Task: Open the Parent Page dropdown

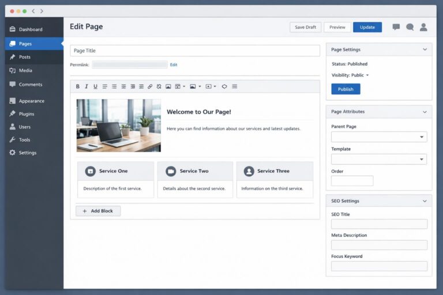Action: tap(379, 137)
